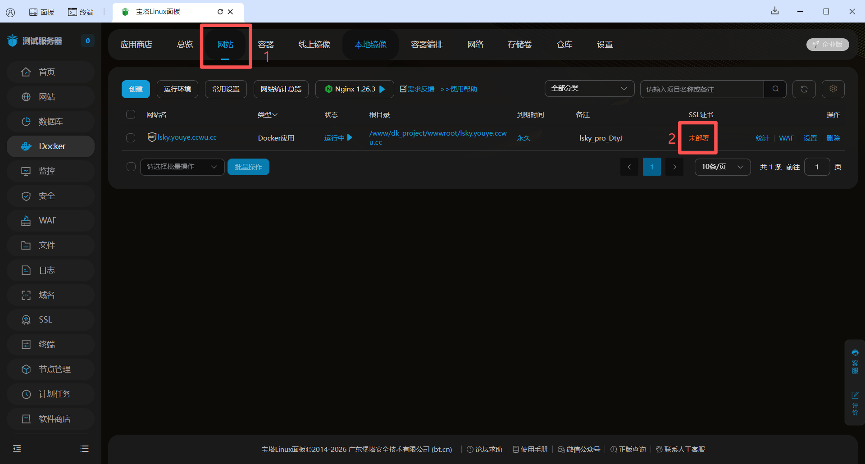
Task: Focus the project name search input field
Action: [x=701, y=89]
